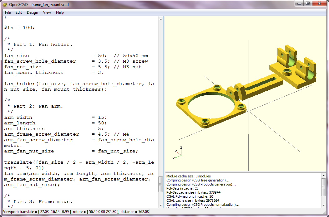
Task: Click the XYZ axis indicator in viewport
Action: 178,153
